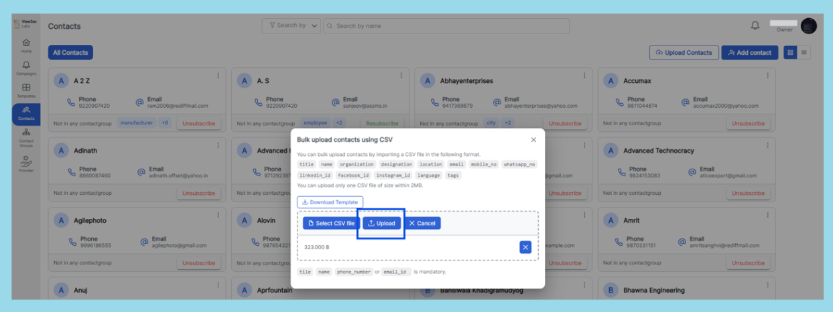Open three-dot menu on A 2 Z card
The height and width of the screenshot is (312, 833).
[218, 76]
